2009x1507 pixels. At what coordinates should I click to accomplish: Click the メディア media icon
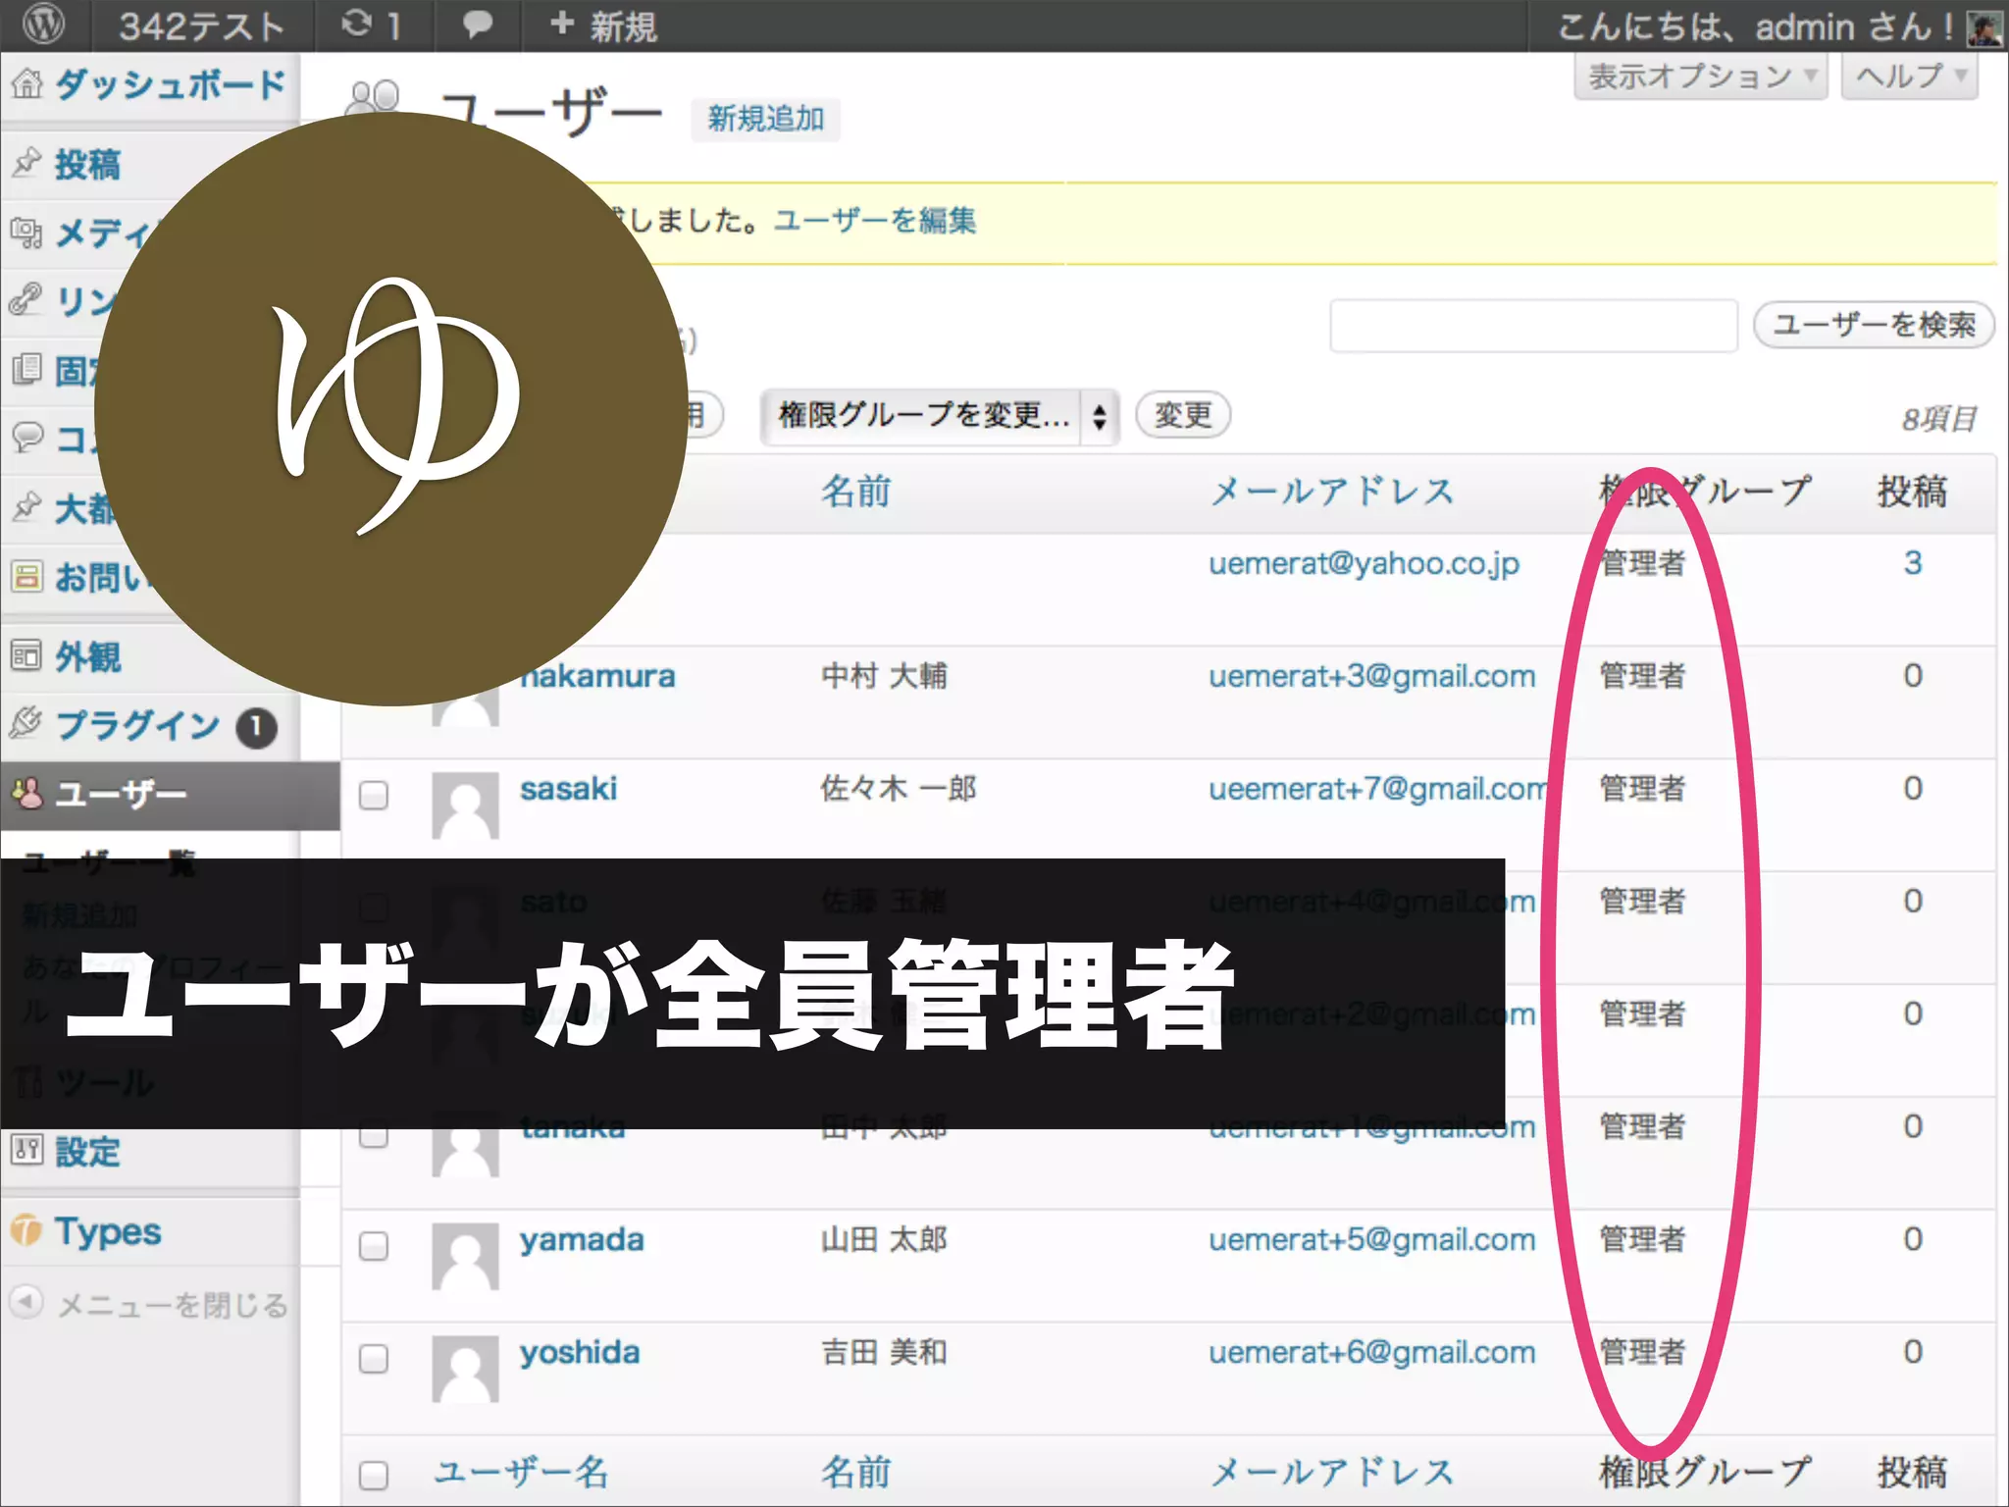click(26, 233)
